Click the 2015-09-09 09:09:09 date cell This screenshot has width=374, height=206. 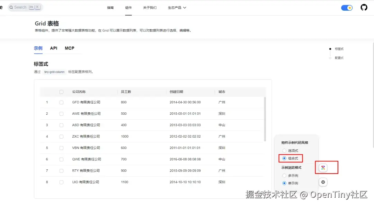tap(185, 171)
